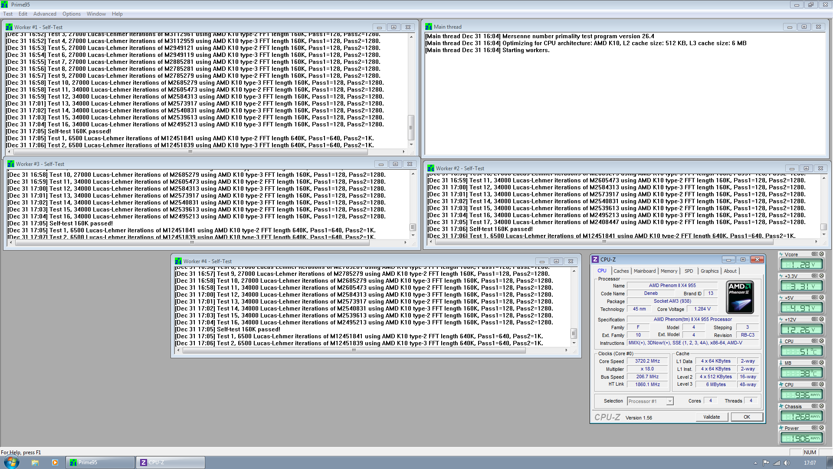Switch to the Caches tab in CPU-Z
This screenshot has width=833, height=469.
[x=621, y=271]
